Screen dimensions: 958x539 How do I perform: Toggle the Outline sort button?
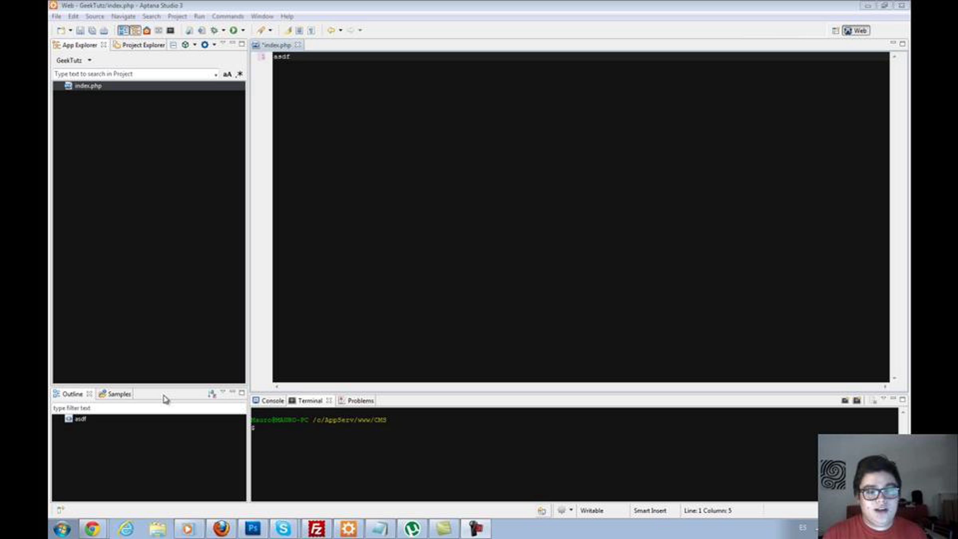click(x=212, y=394)
